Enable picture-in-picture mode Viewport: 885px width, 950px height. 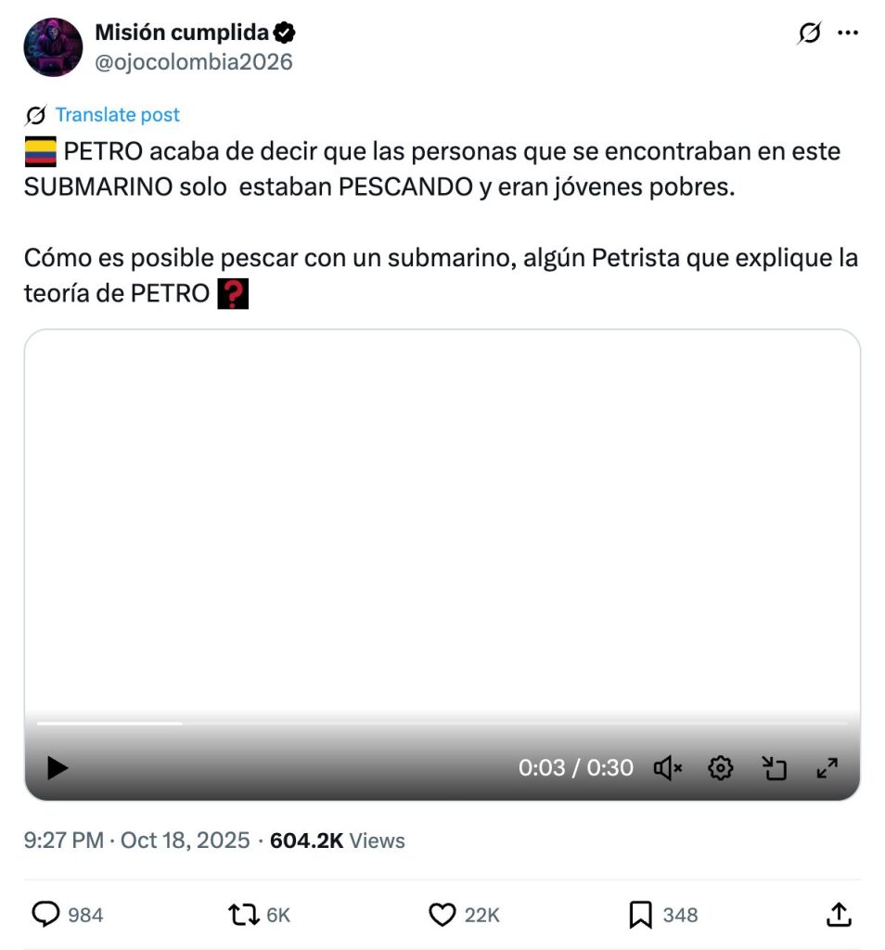tap(774, 767)
